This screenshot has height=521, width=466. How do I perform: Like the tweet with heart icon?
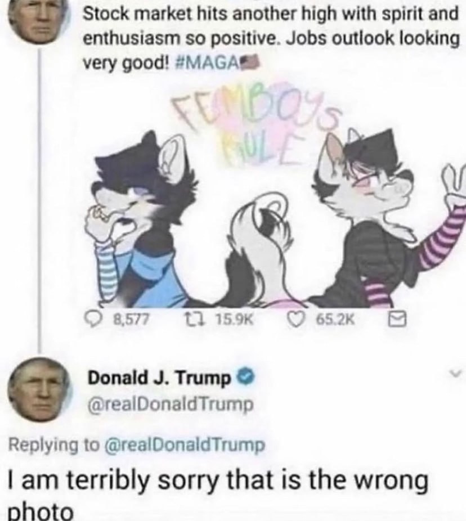tap(294, 320)
